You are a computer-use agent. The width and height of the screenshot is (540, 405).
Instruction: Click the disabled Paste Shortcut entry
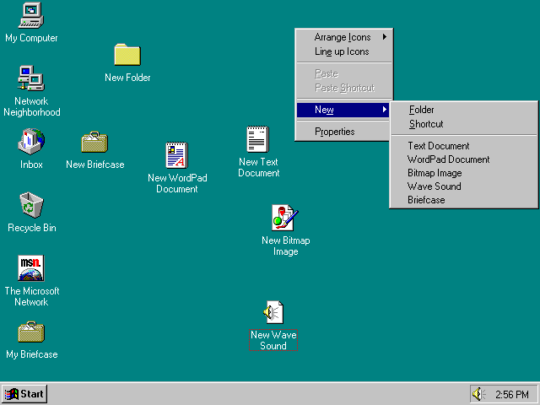[344, 88]
